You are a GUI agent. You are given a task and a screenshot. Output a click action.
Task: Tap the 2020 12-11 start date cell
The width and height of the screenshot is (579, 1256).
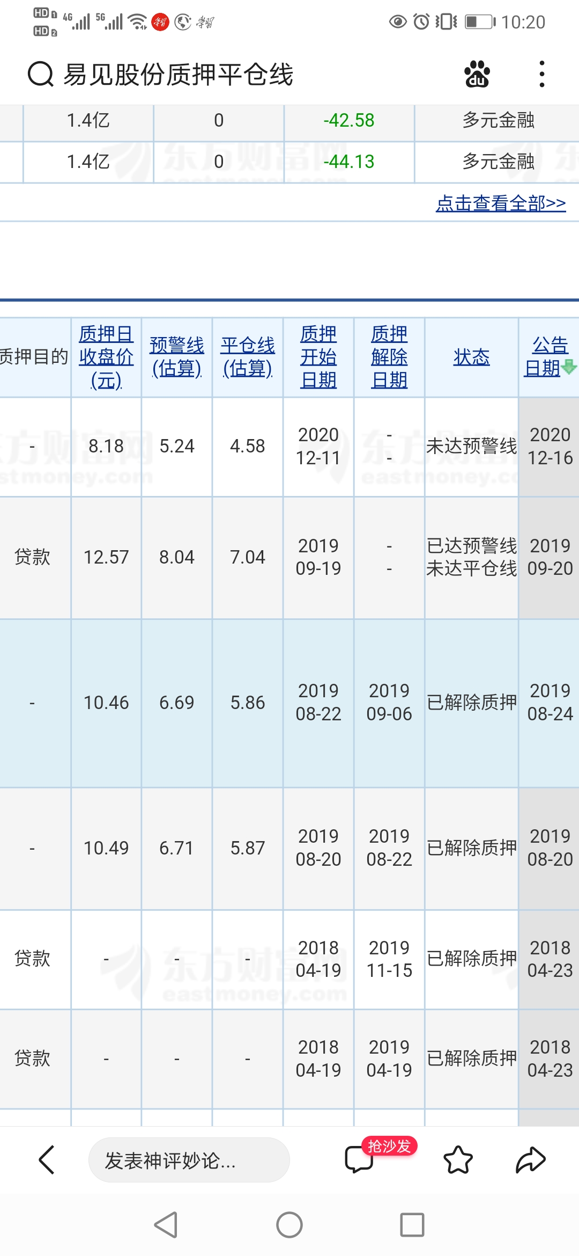click(318, 446)
